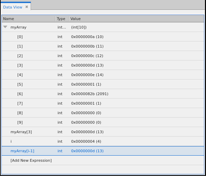Select array element [5]
Screen dimensions: 206x176
pos(20,84)
